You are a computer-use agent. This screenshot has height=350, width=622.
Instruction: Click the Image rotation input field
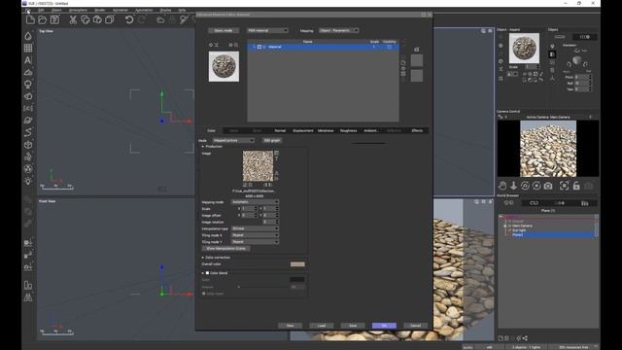270,222
